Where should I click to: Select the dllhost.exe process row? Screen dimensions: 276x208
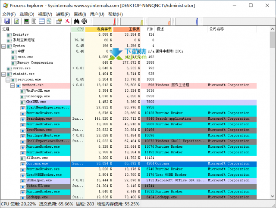pos(129,158)
